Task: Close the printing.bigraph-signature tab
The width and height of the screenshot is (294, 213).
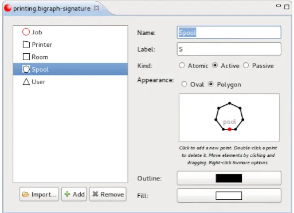Action: click(x=97, y=8)
